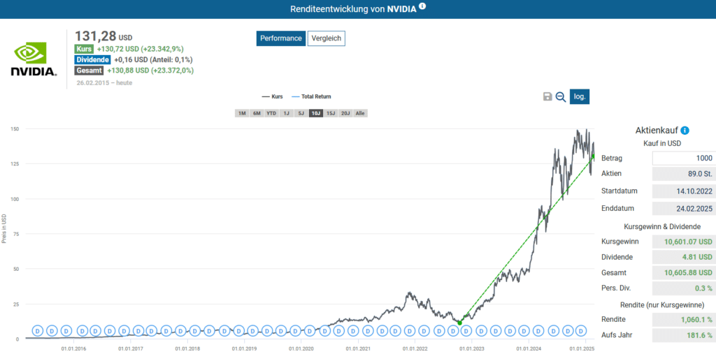The width and height of the screenshot is (716, 354).
Task: Toggle the Total Return series in the legend
Action: [x=311, y=97]
